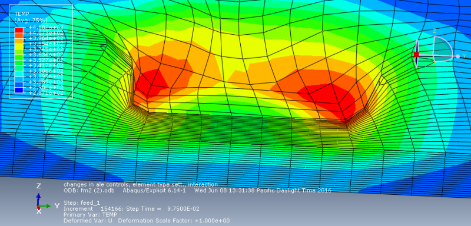
Task: Click the cyan legend swatch below +3.308e+02
Action: (19, 74)
